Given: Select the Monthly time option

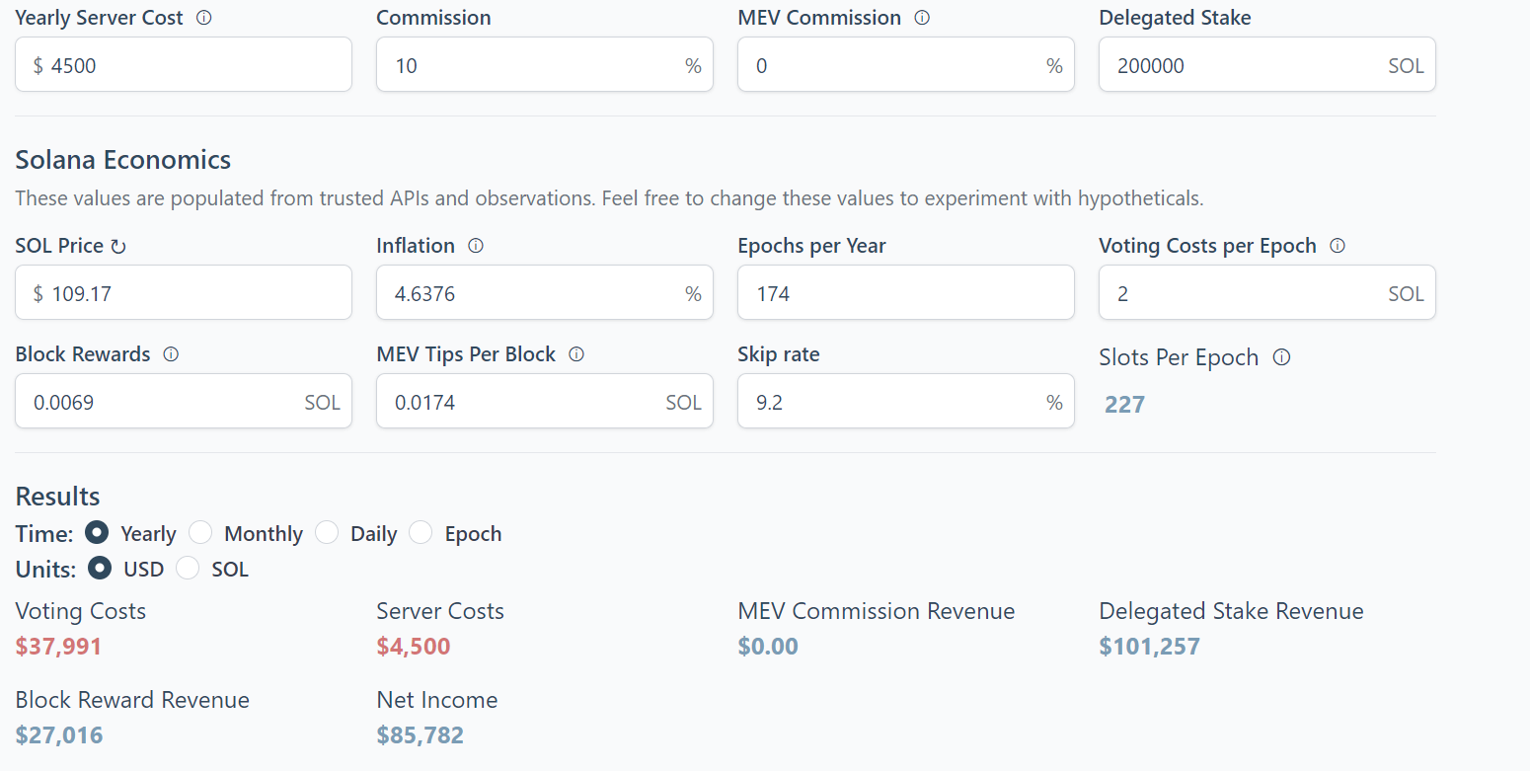Looking at the screenshot, I should pyautogui.click(x=200, y=533).
